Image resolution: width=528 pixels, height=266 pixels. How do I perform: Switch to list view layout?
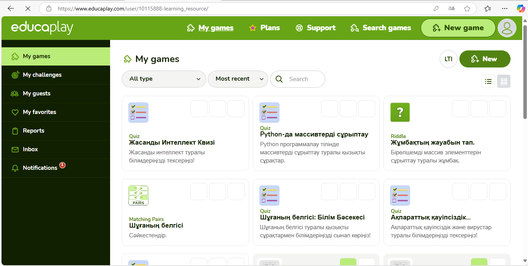(488, 81)
